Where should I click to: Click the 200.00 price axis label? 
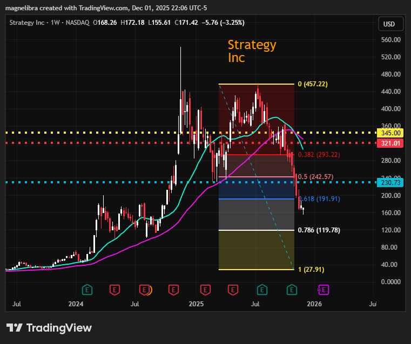click(x=391, y=195)
